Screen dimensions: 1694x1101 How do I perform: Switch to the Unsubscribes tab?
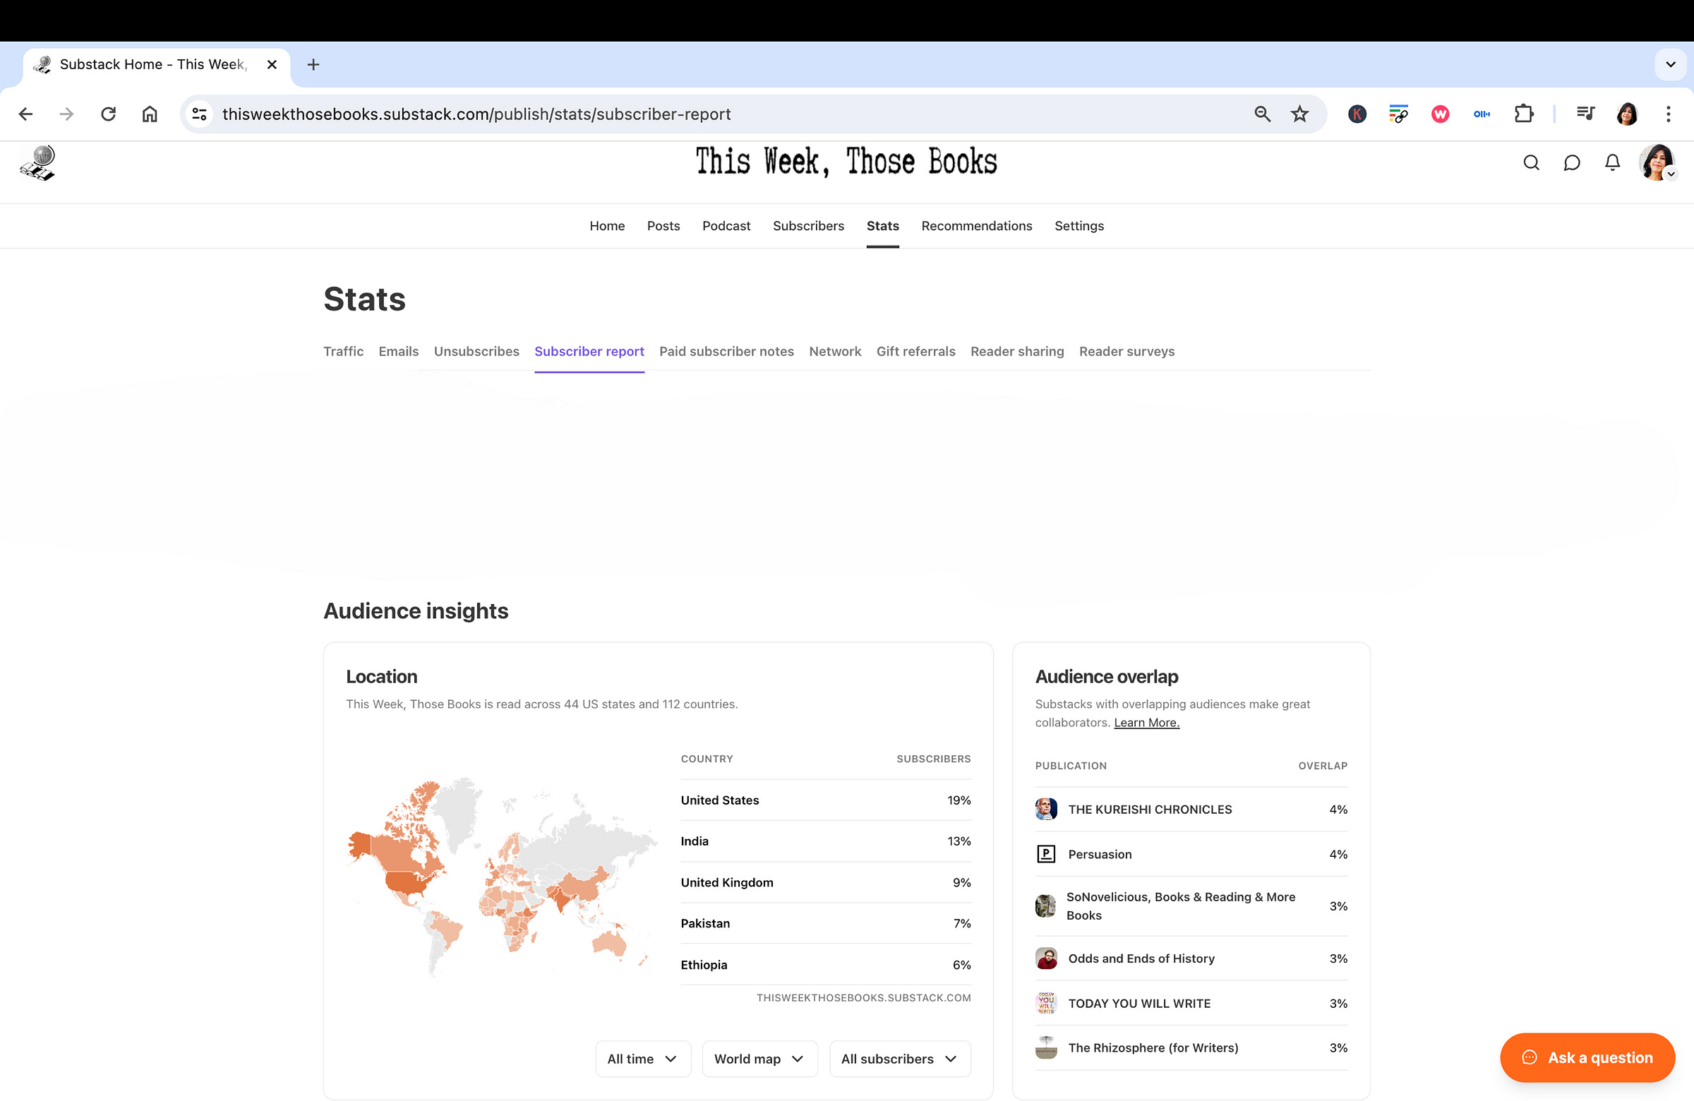point(476,351)
